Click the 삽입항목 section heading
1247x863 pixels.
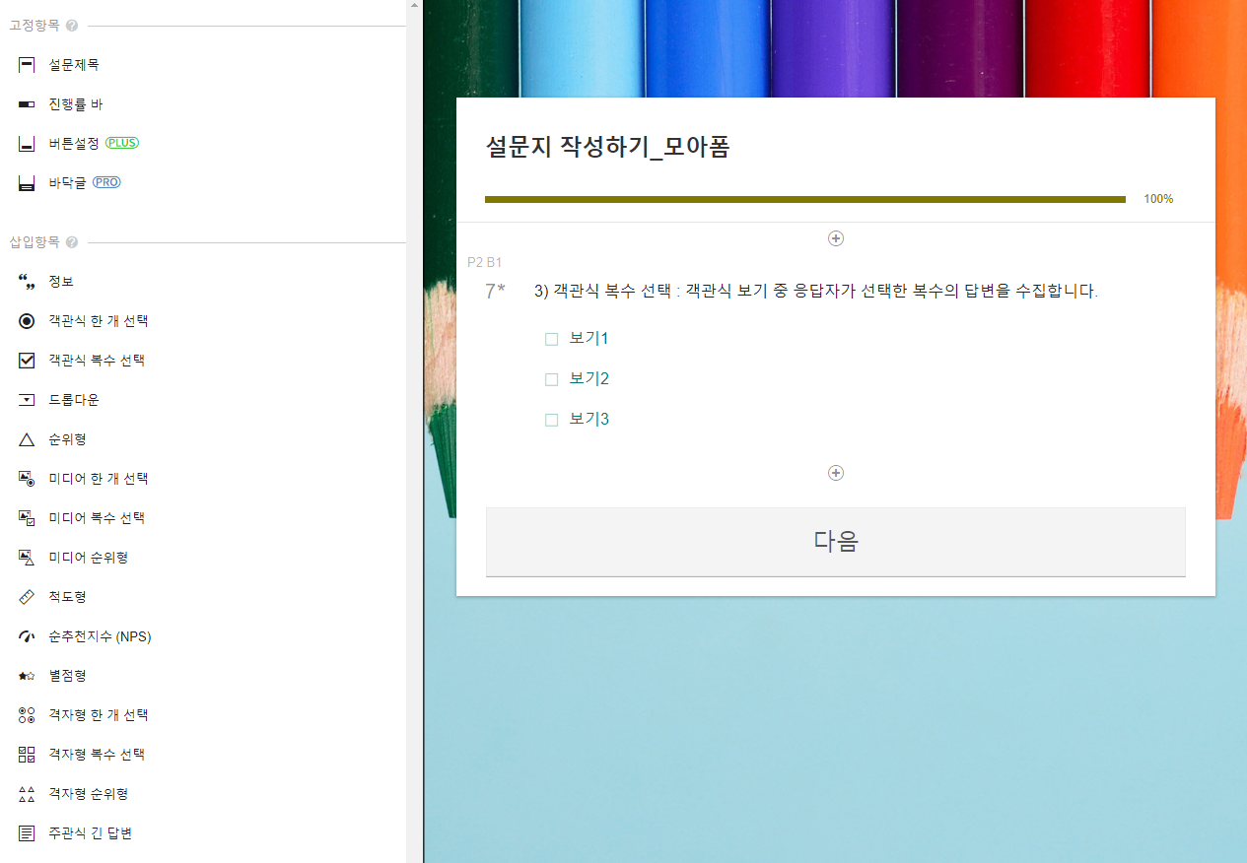pos(35,242)
